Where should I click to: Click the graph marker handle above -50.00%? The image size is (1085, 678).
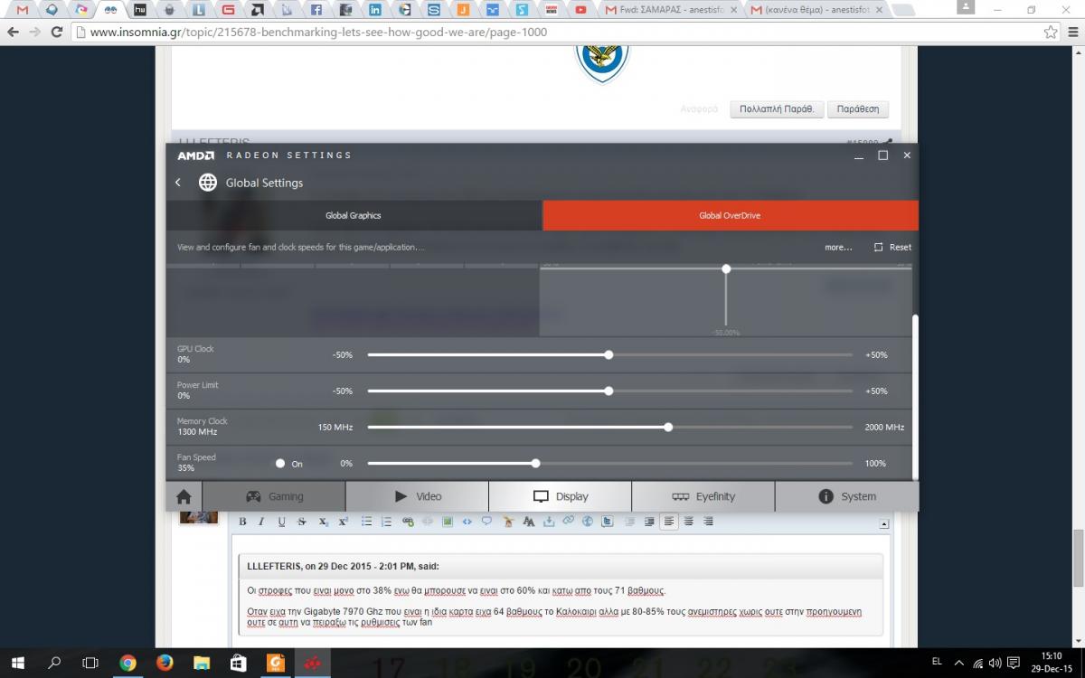[x=726, y=269]
